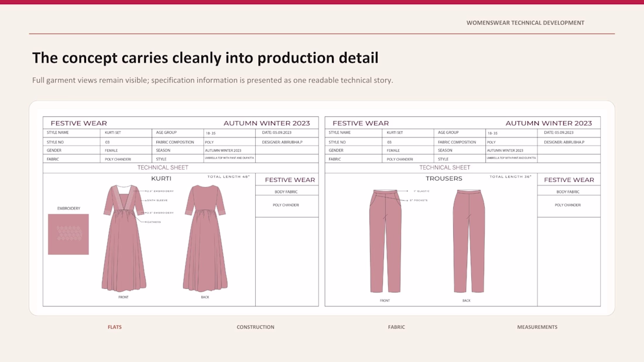Click 'BACK' caption under the kurti
This screenshot has height=362, width=644.
[205, 297]
